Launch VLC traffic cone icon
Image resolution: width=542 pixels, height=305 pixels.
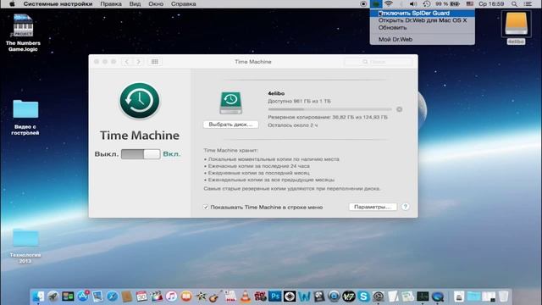pos(245,297)
